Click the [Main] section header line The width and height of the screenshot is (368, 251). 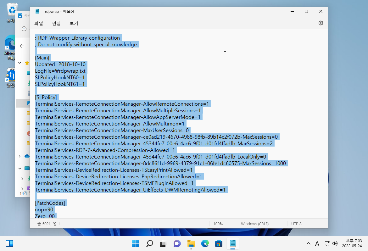(x=42, y=58)
